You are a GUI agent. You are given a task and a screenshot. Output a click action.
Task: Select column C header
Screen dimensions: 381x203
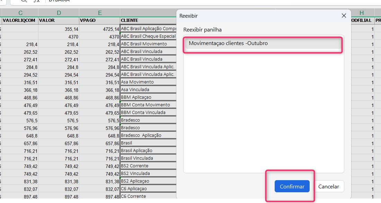[x=20, y=13]
